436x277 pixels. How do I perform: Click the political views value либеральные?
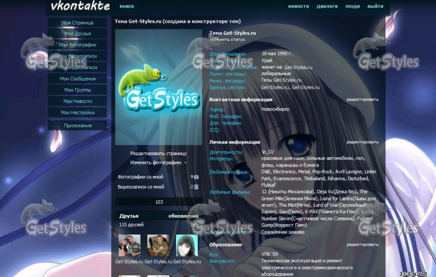[x=276, y=73]
